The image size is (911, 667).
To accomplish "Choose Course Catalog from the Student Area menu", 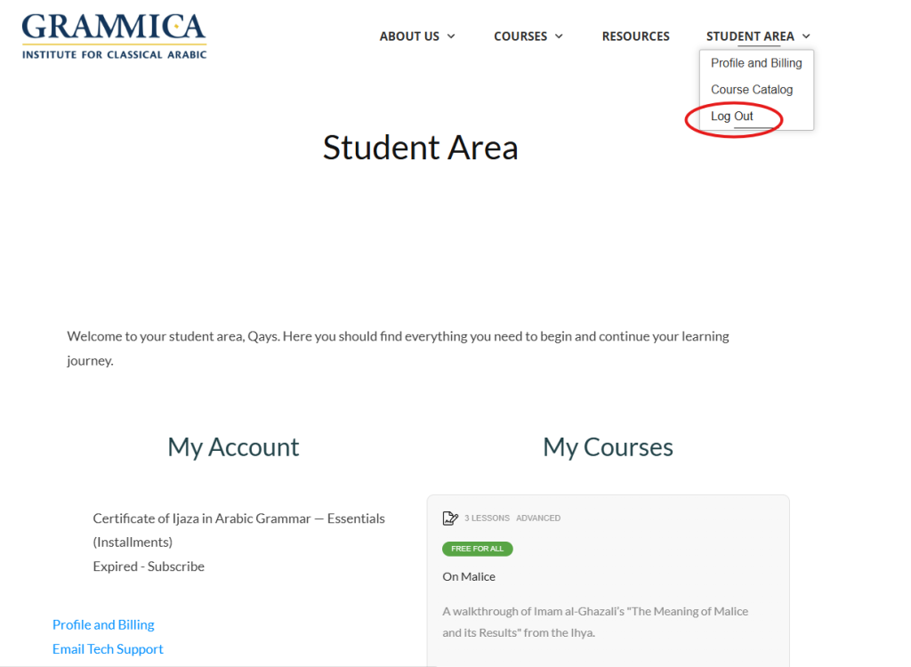I will tap(752, 90).
